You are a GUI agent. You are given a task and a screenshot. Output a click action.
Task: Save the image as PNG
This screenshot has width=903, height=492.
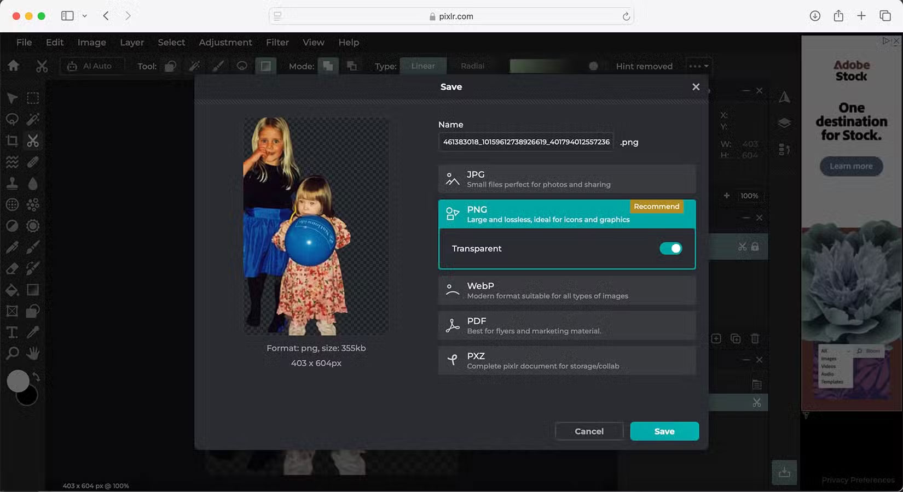tap(664, 431)
